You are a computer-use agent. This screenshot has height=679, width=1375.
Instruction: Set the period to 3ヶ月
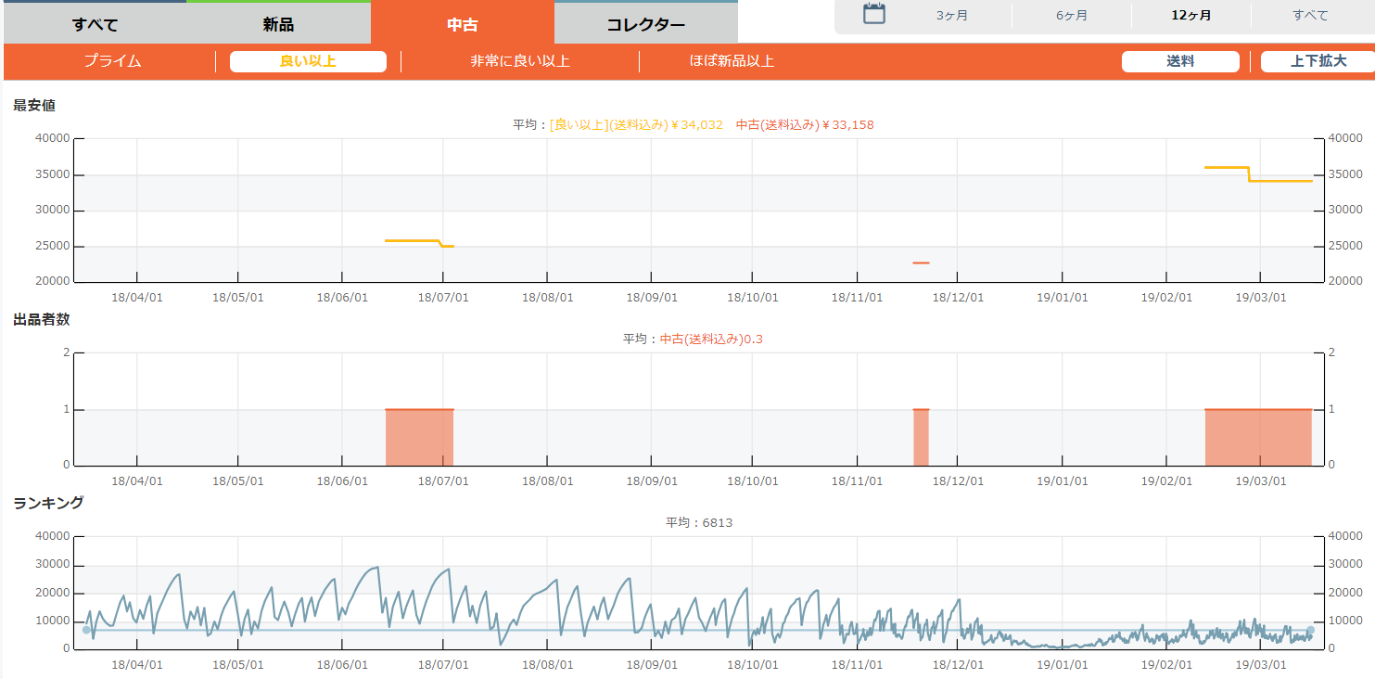click(952, 16)
